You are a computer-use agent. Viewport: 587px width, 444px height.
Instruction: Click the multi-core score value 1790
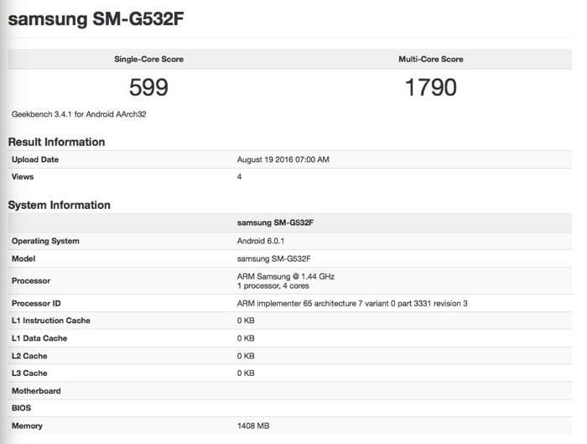(430, 87)
